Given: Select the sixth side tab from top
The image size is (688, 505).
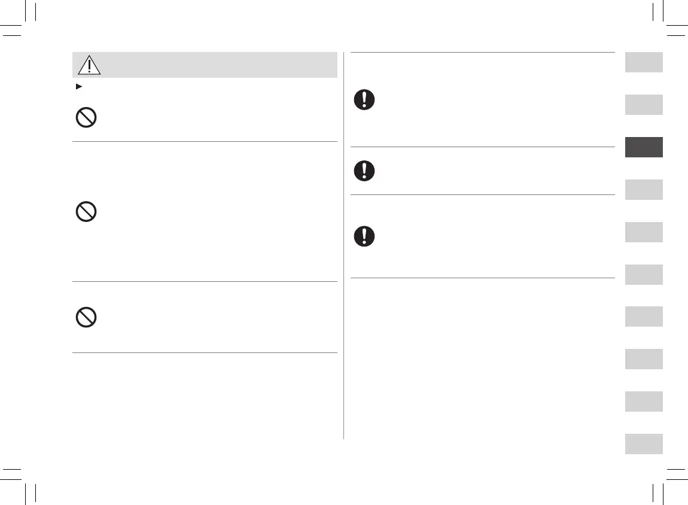Looking at the screenshot, I should pyautogui.click(x=644, y=275).
